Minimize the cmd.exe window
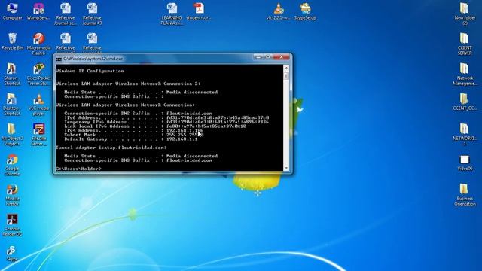Image resolution: width=482 pixels, height=271 pixels. pos(258,57)
